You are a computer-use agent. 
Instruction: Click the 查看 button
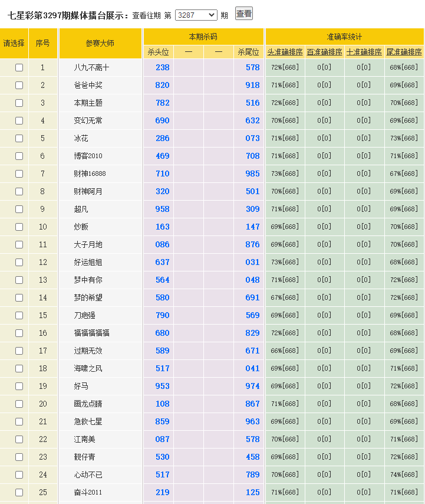tap(243, 14)
